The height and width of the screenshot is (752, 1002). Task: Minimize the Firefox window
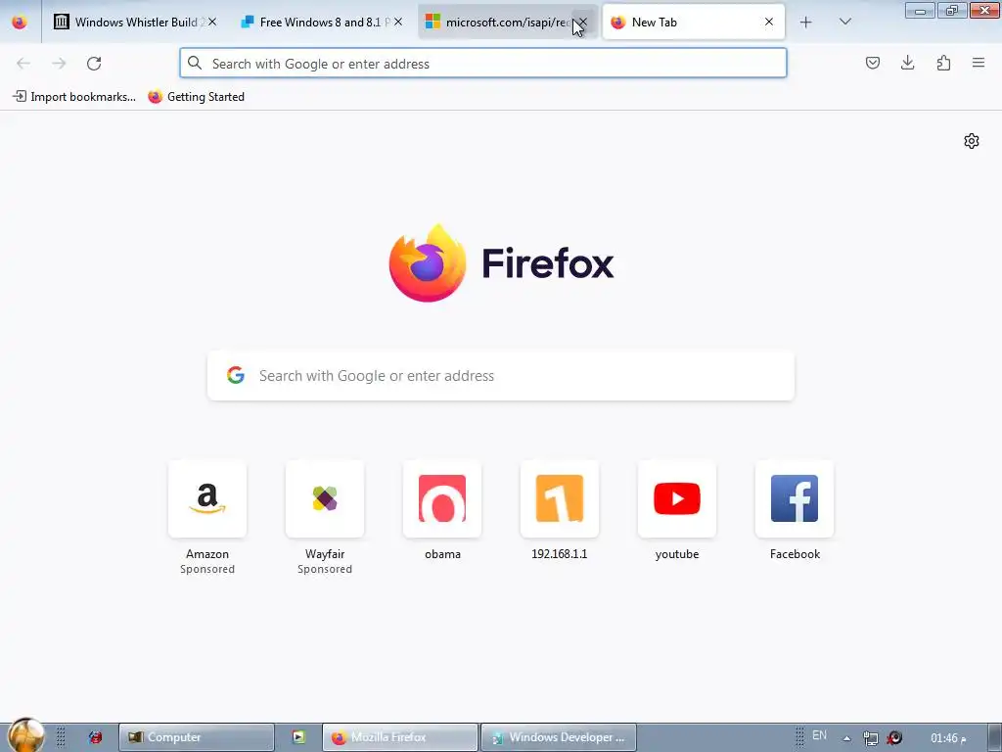coord(920,10)
